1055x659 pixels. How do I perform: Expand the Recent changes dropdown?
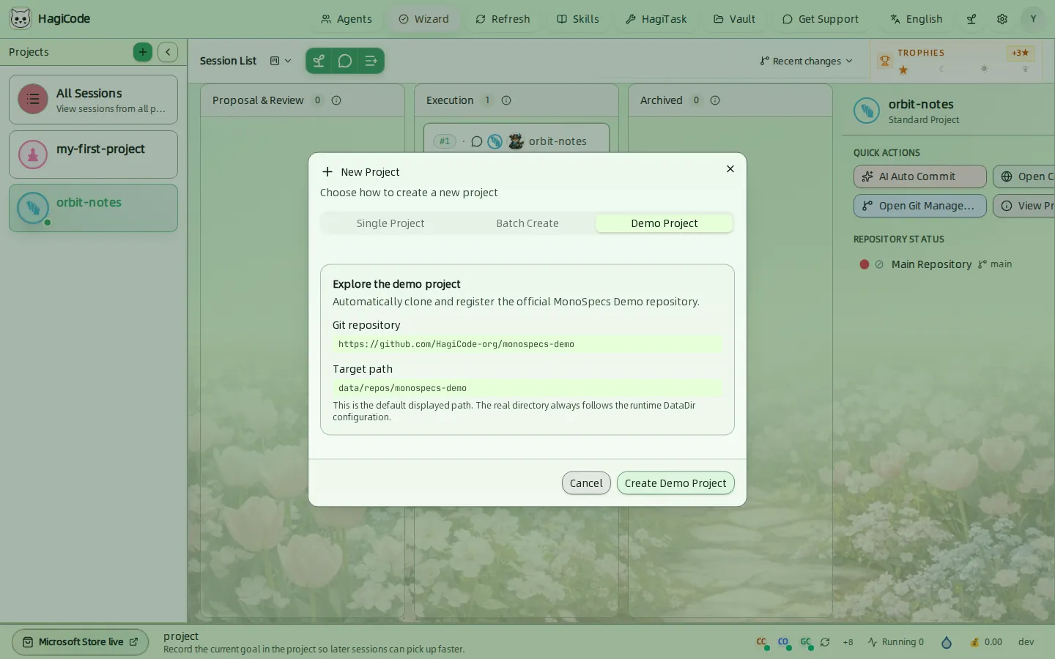pos(806,61)
